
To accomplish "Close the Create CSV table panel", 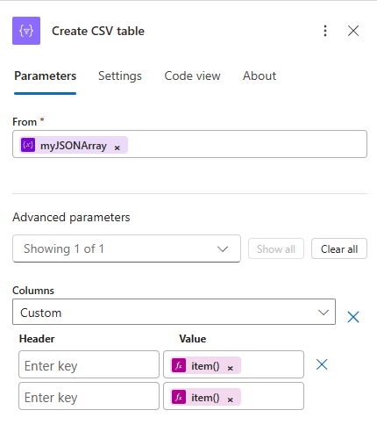I will 353,31.
